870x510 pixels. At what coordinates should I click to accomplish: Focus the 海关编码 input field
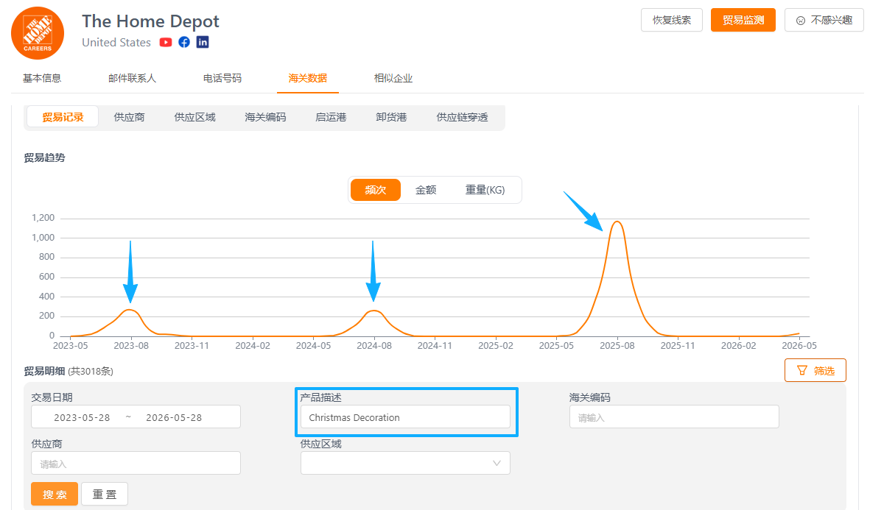674,417
